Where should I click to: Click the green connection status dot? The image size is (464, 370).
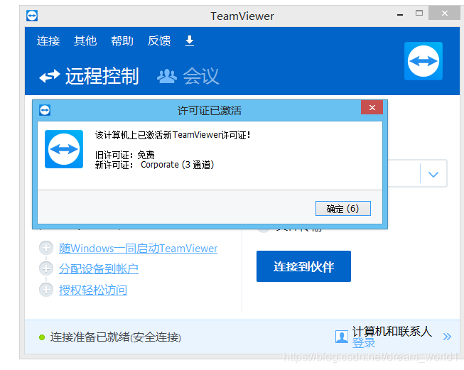pyautogui.click(x=42, y=337)
